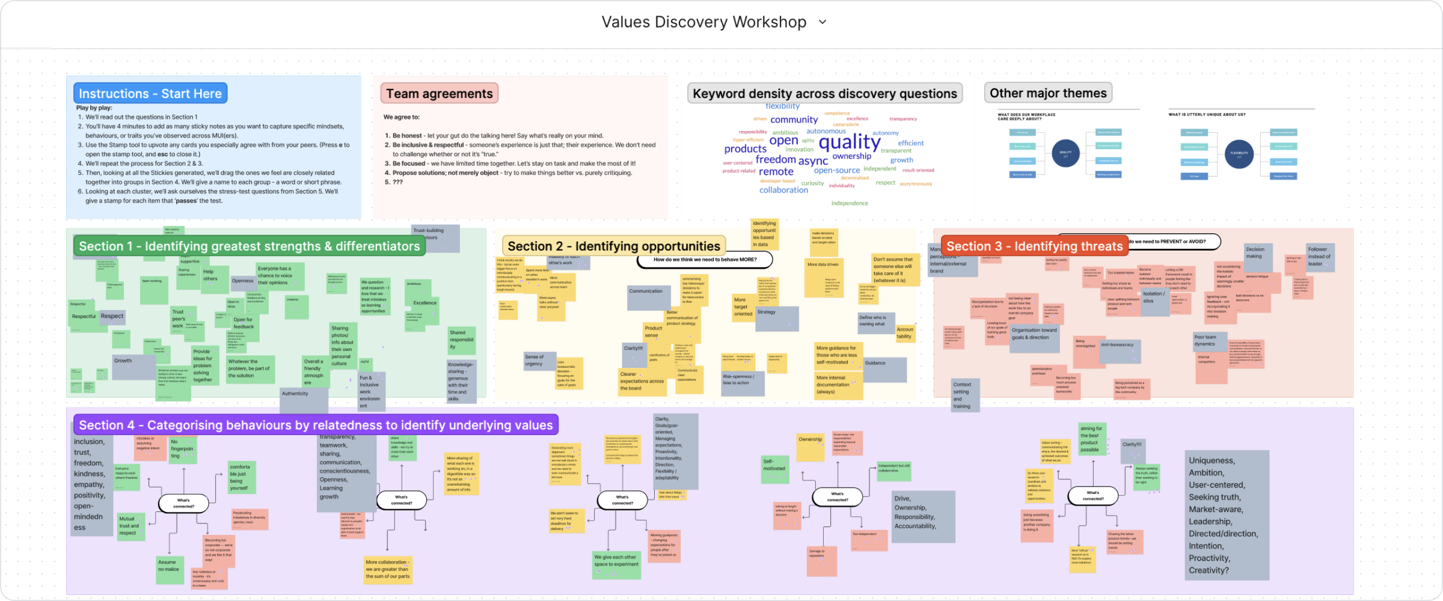1443x601 pixels.
Task: Select the dark blue QUALITY circle diagram node
Action: pyautogui.click(x=1065, y=153)
